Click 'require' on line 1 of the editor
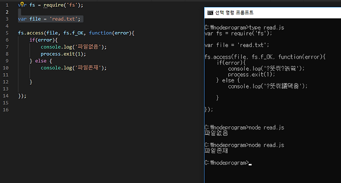Viewport: 341px width, 183px height. point(54,5)
